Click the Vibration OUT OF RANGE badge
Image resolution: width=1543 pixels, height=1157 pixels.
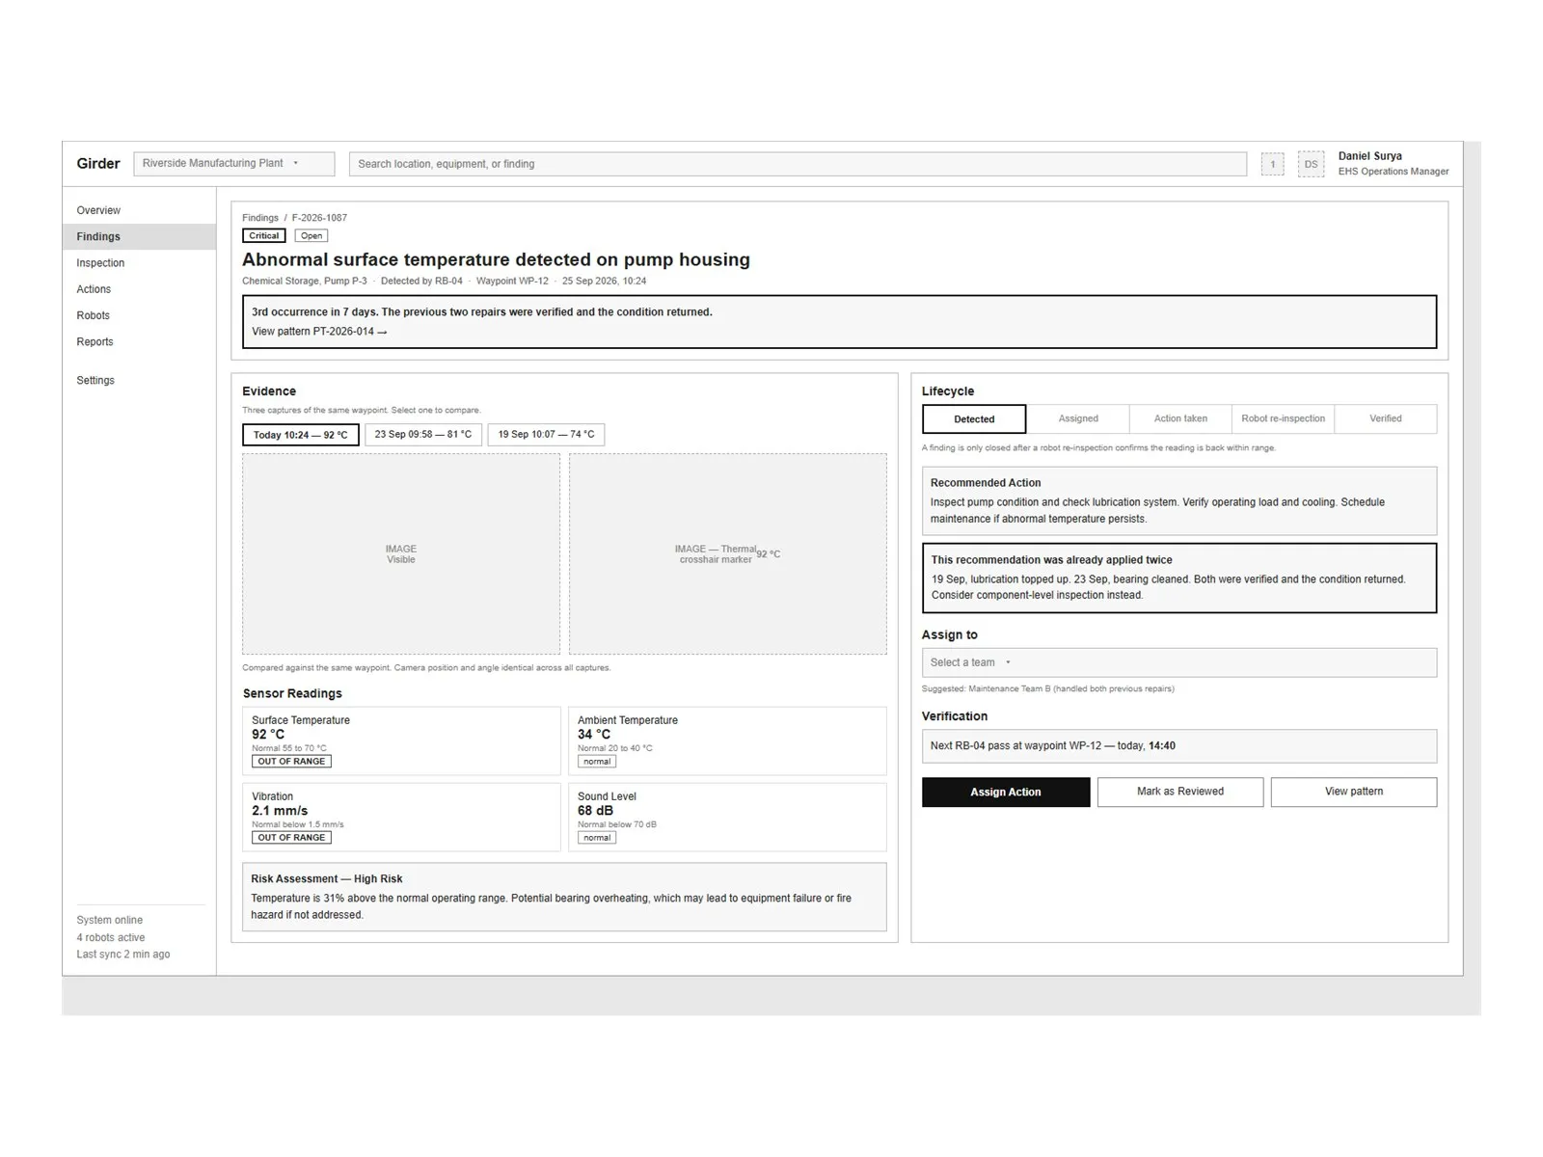(x=291, y=838)
